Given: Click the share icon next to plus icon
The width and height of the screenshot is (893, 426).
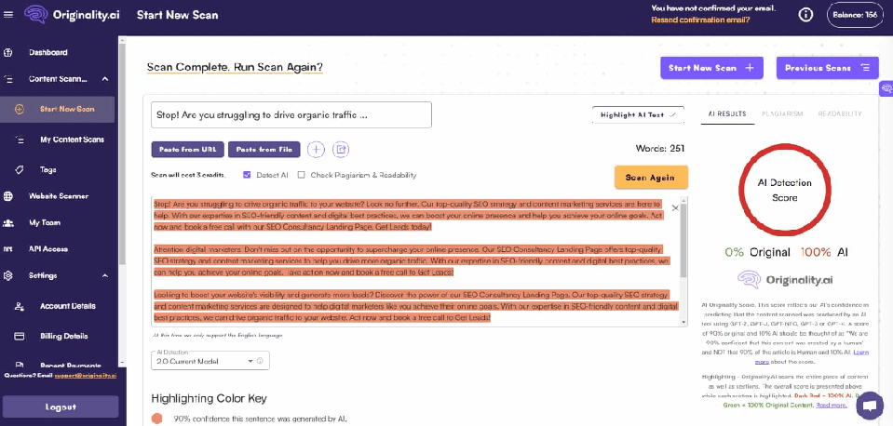Looking at the screenshot, I should (x=341, y=149).
